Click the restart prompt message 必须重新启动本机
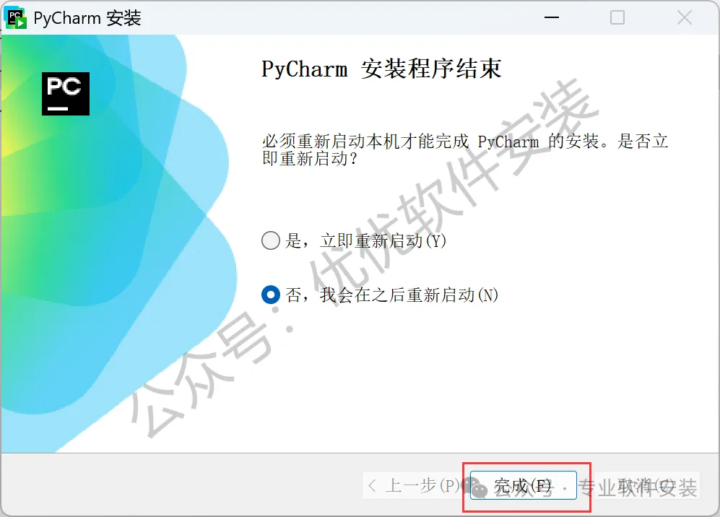Image resolution: width=720 pixels, height=517 pixels. pos(464,149)
